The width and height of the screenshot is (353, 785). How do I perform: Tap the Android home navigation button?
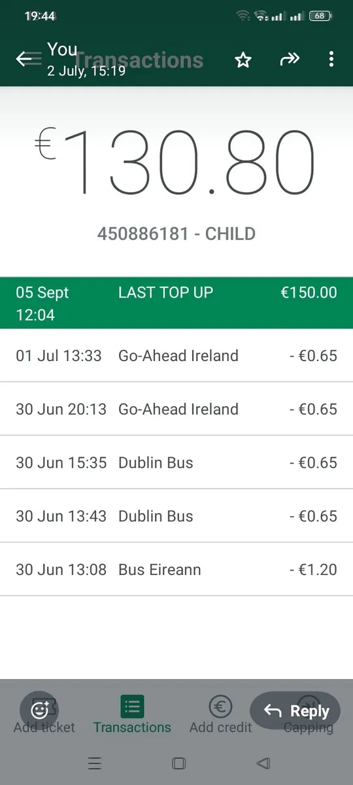pyautogui.click(x=178, y=763)
